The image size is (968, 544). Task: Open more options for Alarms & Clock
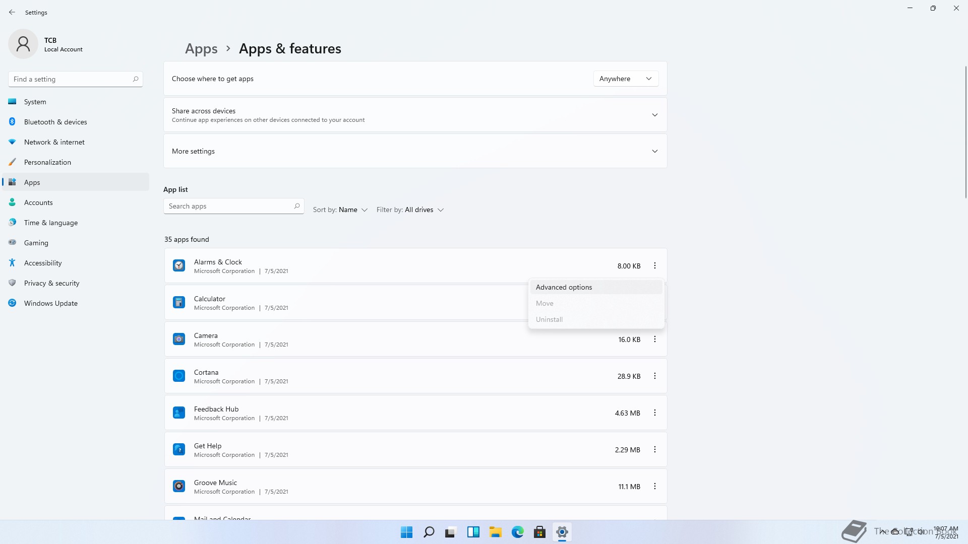(x=655, y=265)
